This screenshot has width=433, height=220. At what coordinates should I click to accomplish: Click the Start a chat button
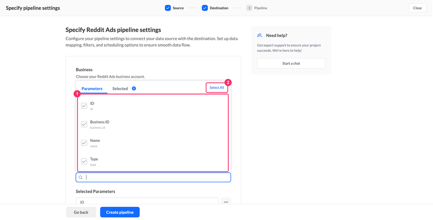(x=291, y=63)
